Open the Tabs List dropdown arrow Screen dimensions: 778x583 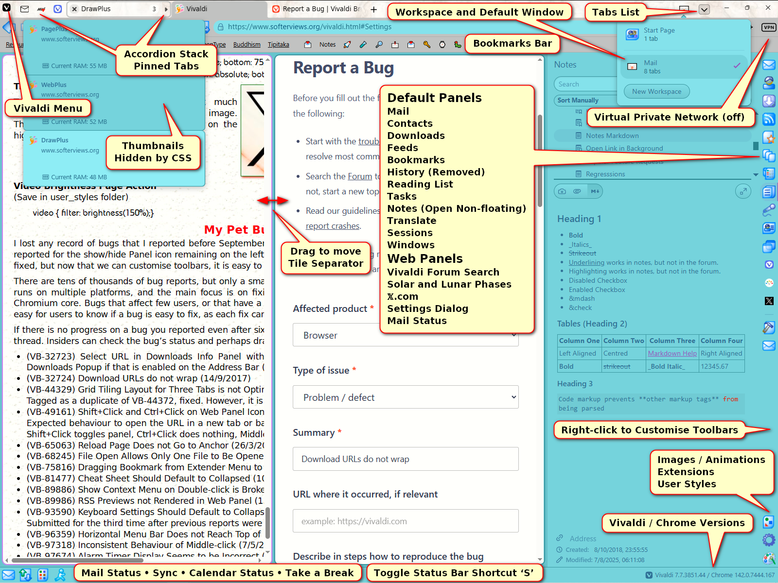[704, 9]
